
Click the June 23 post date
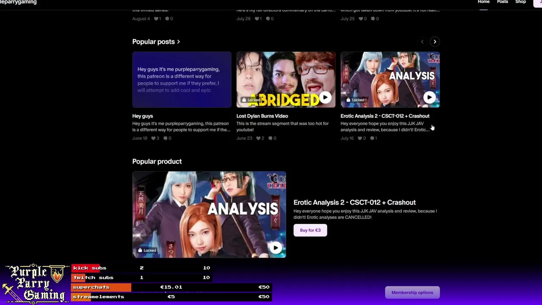coord(244,138)
